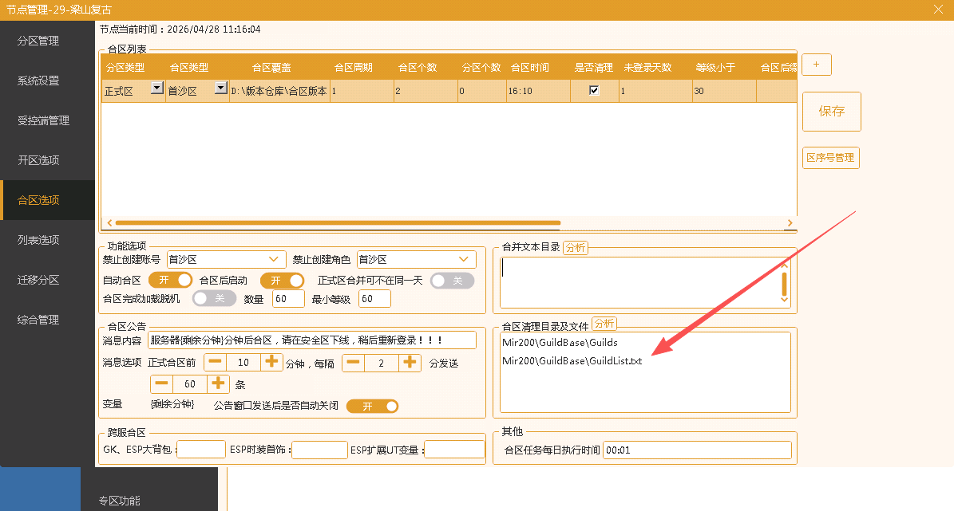Open 区序号管理
954x511 pixels.
[830, 157]
